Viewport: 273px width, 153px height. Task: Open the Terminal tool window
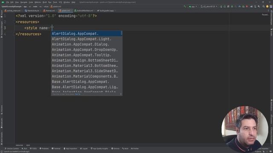click(56, 148)
